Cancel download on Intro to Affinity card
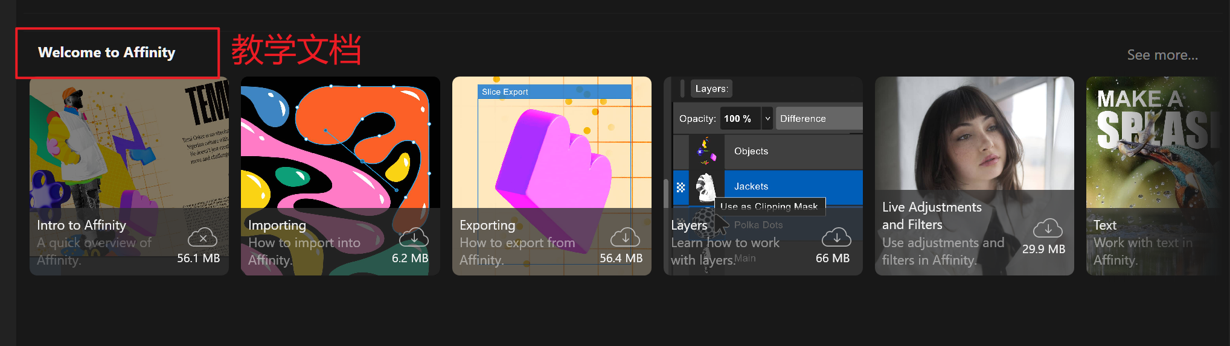Viewport: 1230px width, 346px height. pos(203,237)
